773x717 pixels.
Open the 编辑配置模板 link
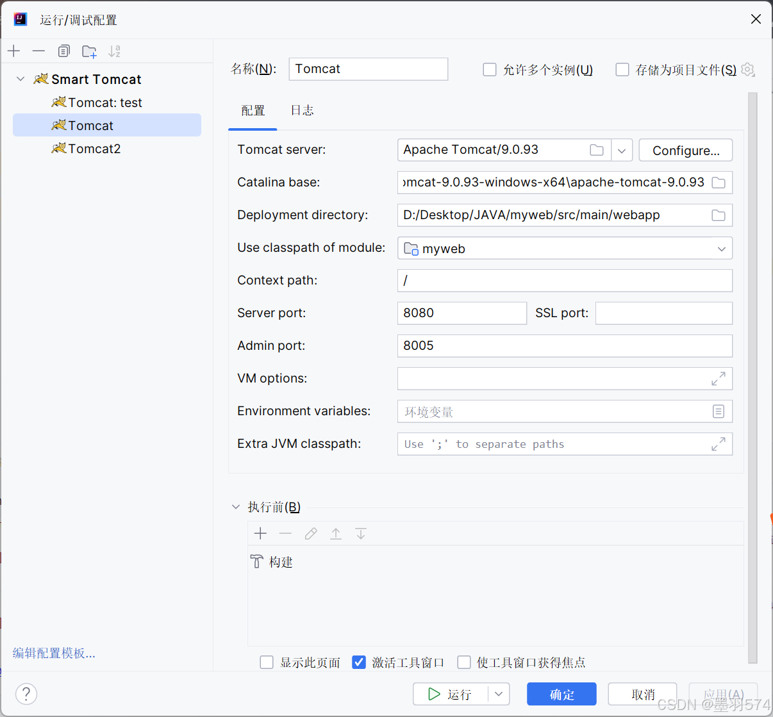coord(54,653)
